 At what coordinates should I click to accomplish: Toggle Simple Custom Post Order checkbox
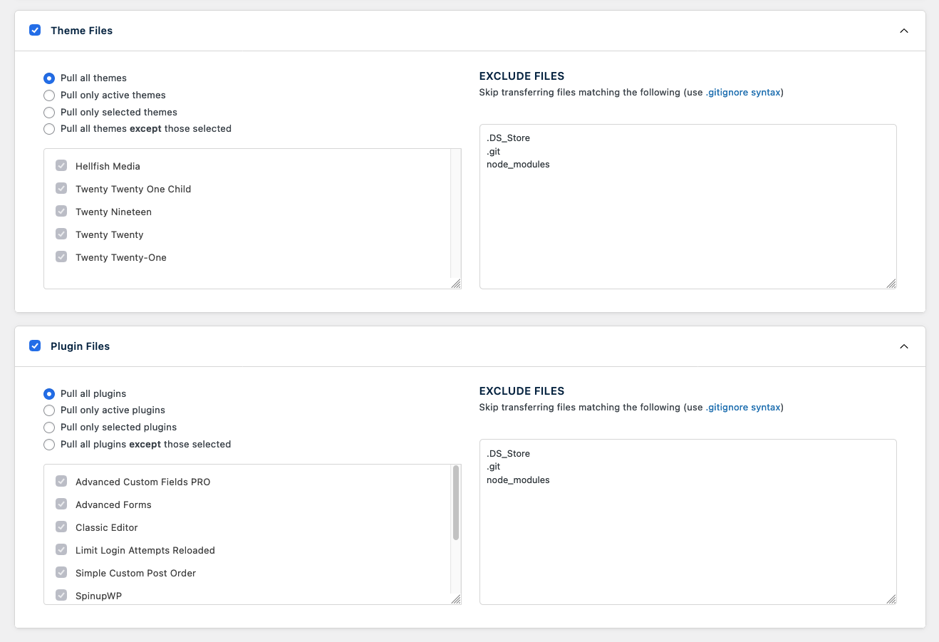(x=61, y=573)
